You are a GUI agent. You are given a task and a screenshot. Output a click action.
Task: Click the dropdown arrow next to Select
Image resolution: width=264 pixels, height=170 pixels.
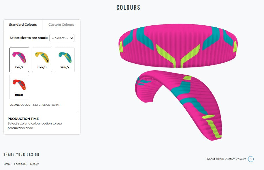click(x=72, y=38)
